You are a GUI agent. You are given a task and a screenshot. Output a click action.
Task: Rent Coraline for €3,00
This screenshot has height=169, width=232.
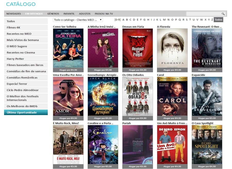click(x=103, y=166)
